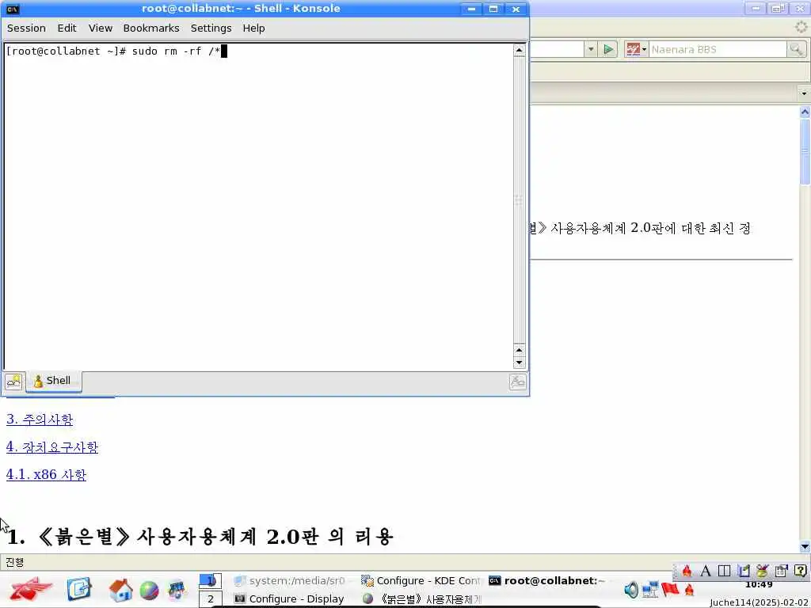Click the notepad icon in floating toolbar
Screen dimensions: 811x608
pyautogui.click(x=743, y=571)
